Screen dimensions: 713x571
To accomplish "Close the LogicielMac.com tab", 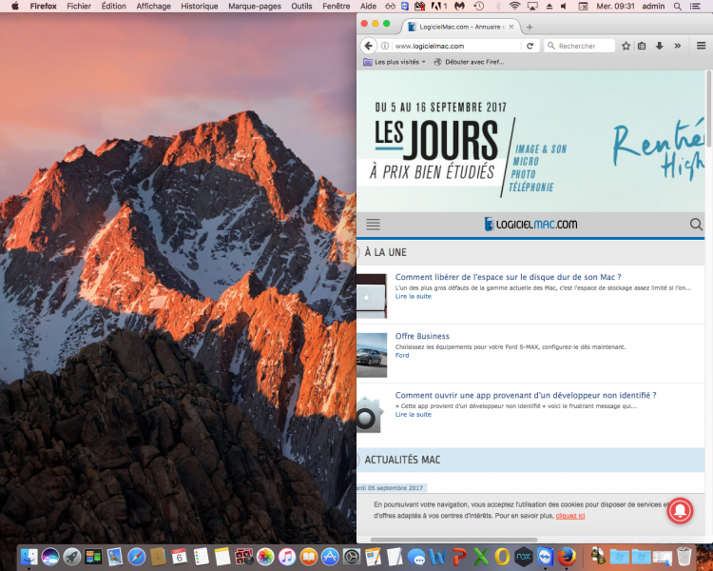I will (511, 27).
